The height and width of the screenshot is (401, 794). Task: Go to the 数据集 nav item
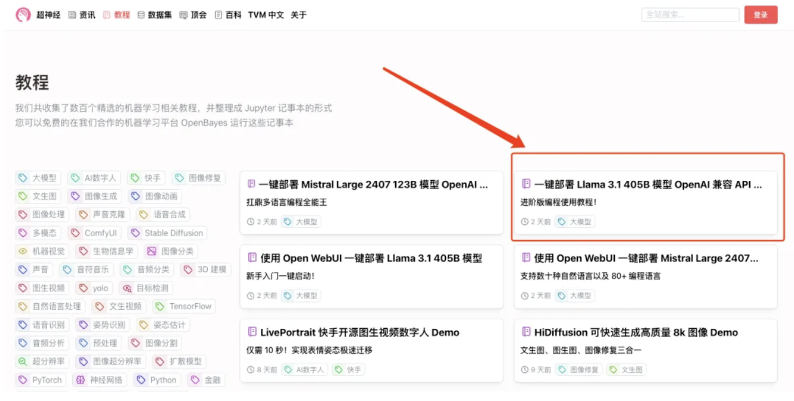[x=155, y=15]
